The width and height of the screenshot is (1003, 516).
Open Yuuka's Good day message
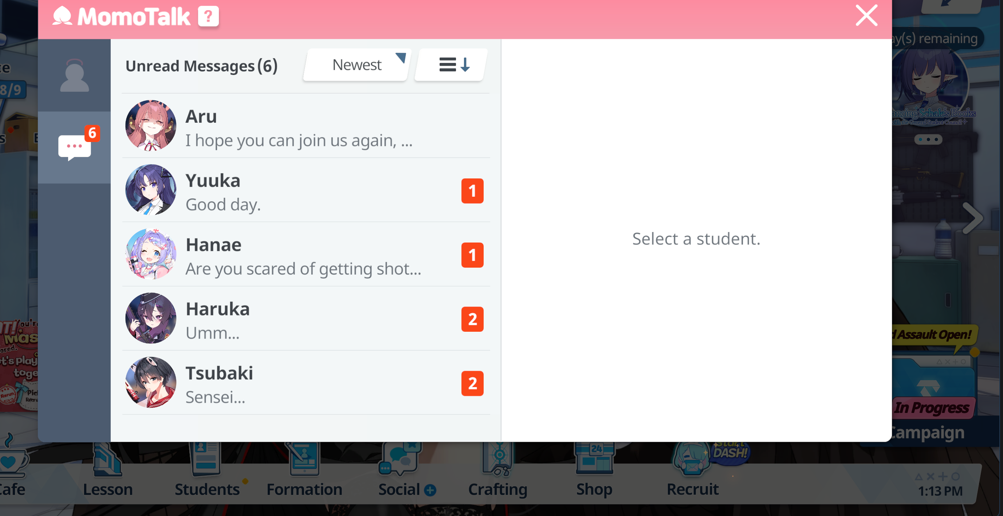306,190
